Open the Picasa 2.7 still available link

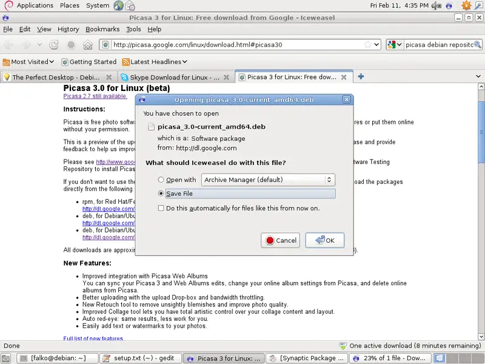[x=95, y=96]
